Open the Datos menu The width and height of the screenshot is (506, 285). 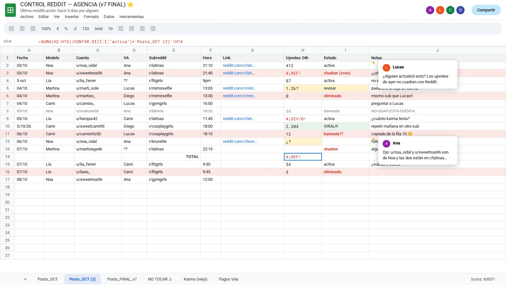click(x=109, y=17)
